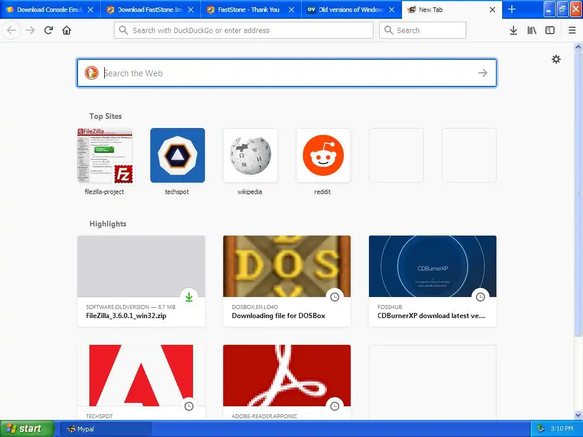Click Mypal taskbar button
This screenshot has width=583, height=437.
tap(106, 429)
